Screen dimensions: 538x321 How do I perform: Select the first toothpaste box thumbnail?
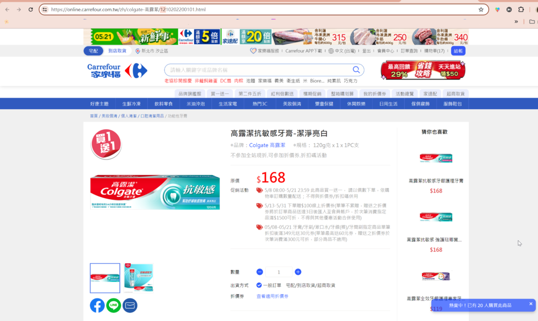pyautogui.click(x=105, y=278)
